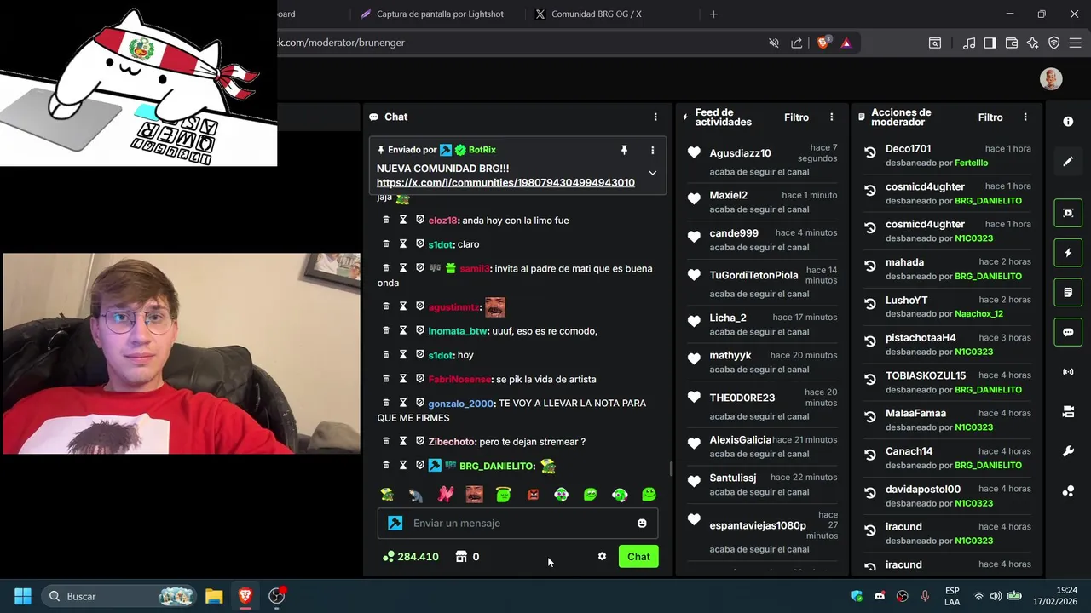The height and width of the screenshot is (613, 1091).
Task: Toggle the Brave sidebar panel icon
Action: pos(990,43)
